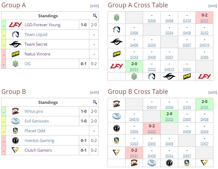The image size is (218, 169).
Task: Edit the Group B section
Action: 94,92
